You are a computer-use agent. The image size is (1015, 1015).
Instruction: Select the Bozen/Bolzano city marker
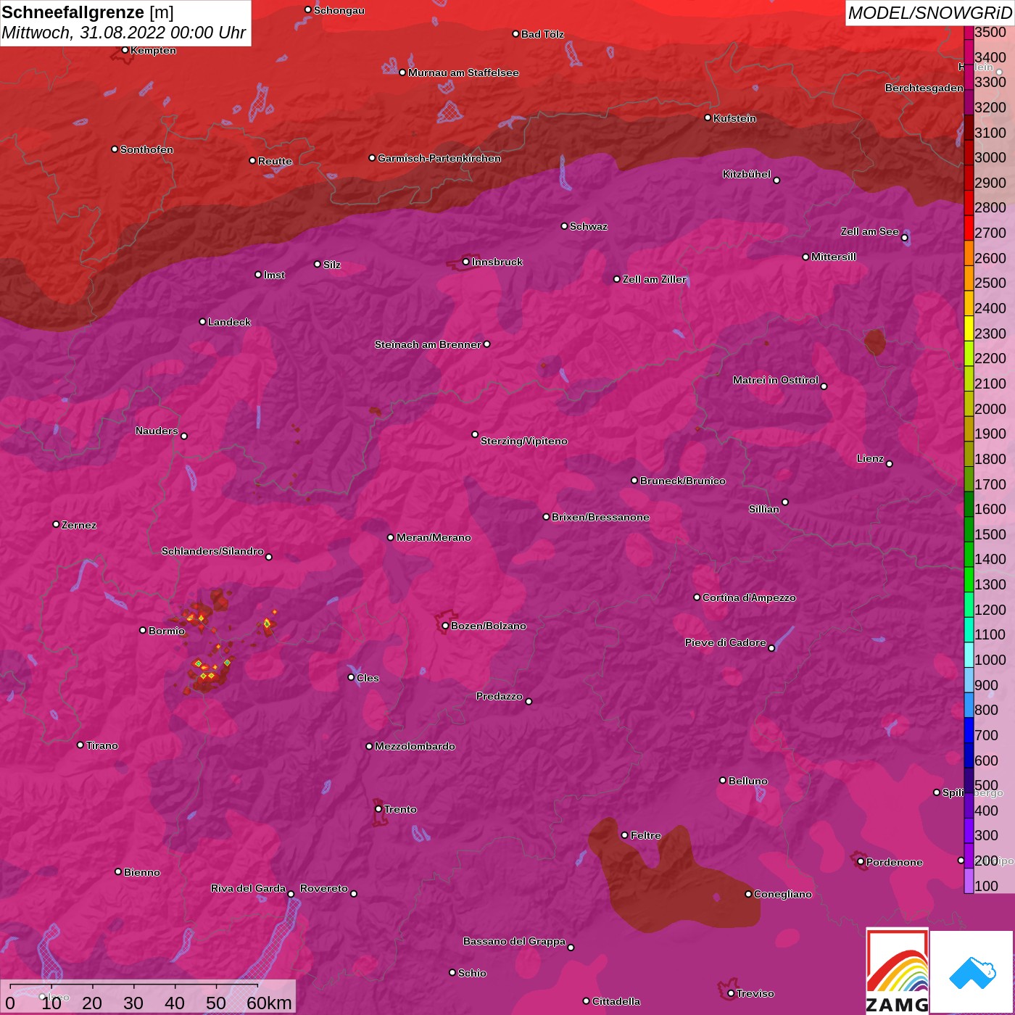445,626
